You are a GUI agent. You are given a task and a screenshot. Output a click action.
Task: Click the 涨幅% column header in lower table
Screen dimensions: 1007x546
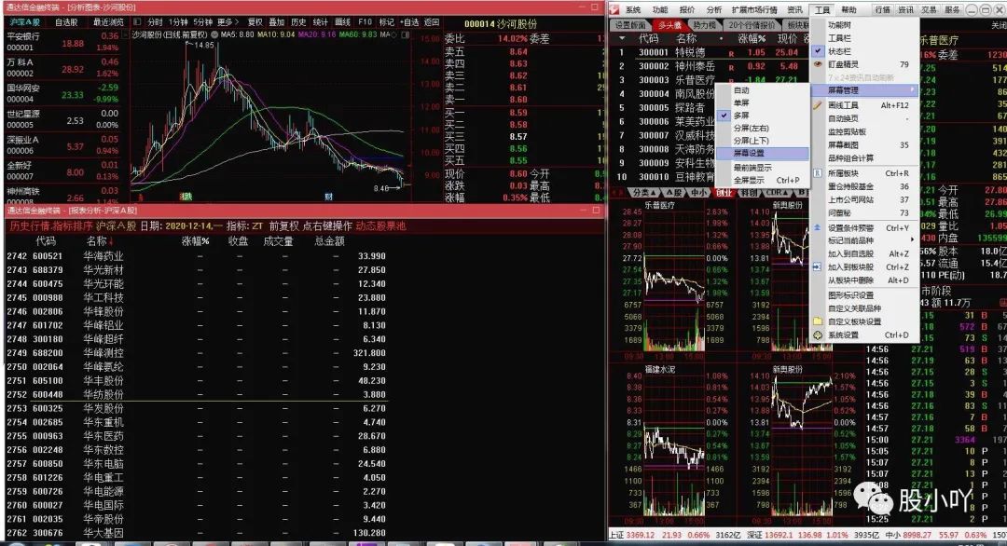[195, 241]
